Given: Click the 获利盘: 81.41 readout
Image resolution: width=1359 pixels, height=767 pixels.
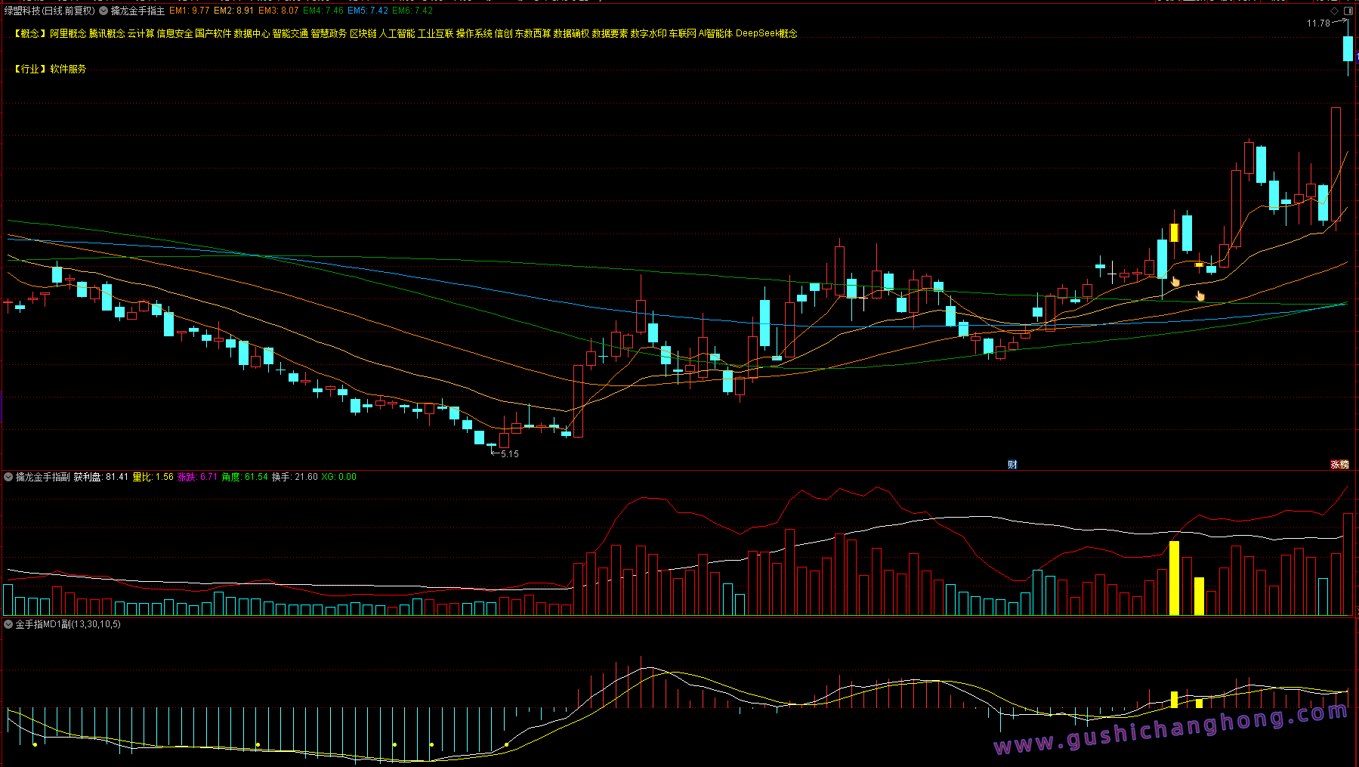Looking at the screenshot, I should [100, 477].
